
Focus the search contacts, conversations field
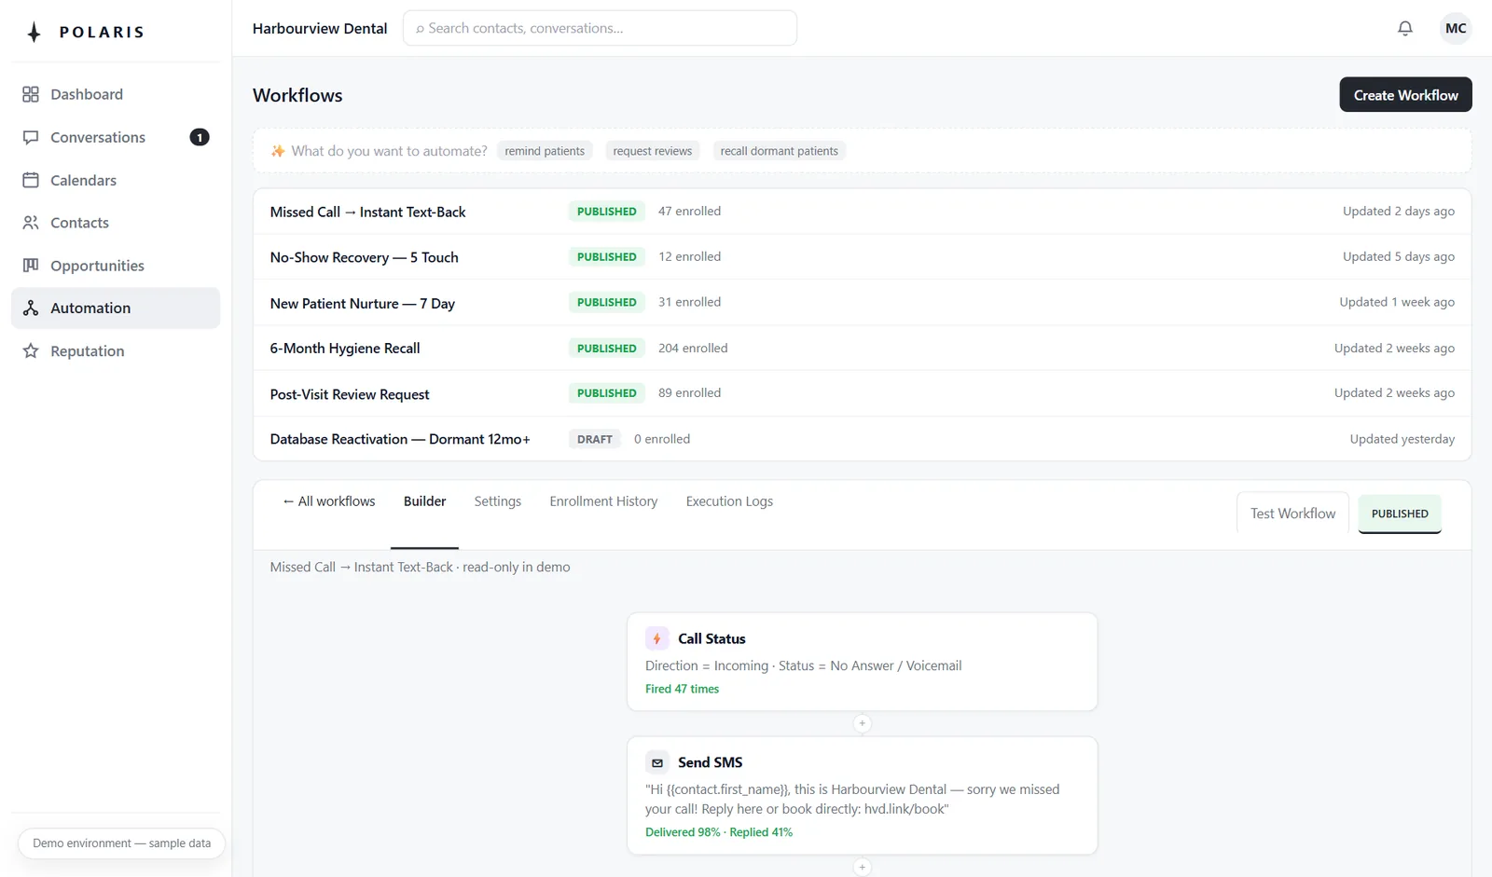pos(600,28)
